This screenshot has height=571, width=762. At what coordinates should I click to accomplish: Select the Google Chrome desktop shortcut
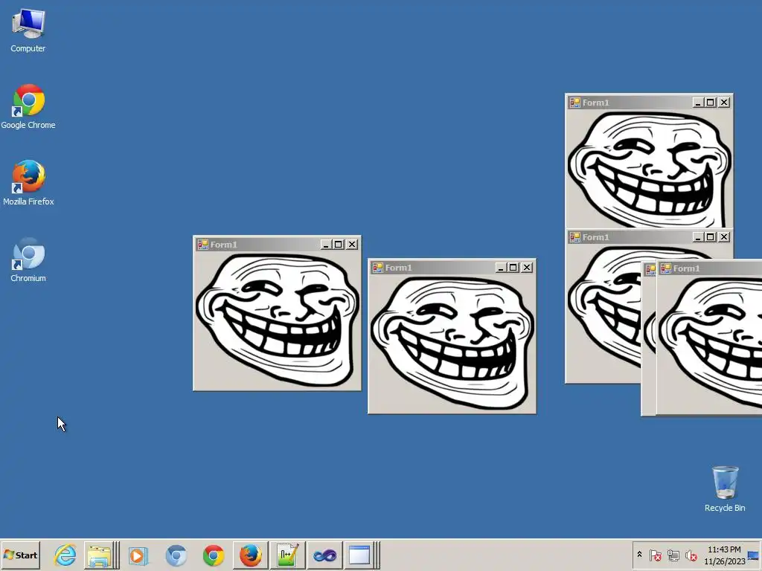click(x=28, y=107)
